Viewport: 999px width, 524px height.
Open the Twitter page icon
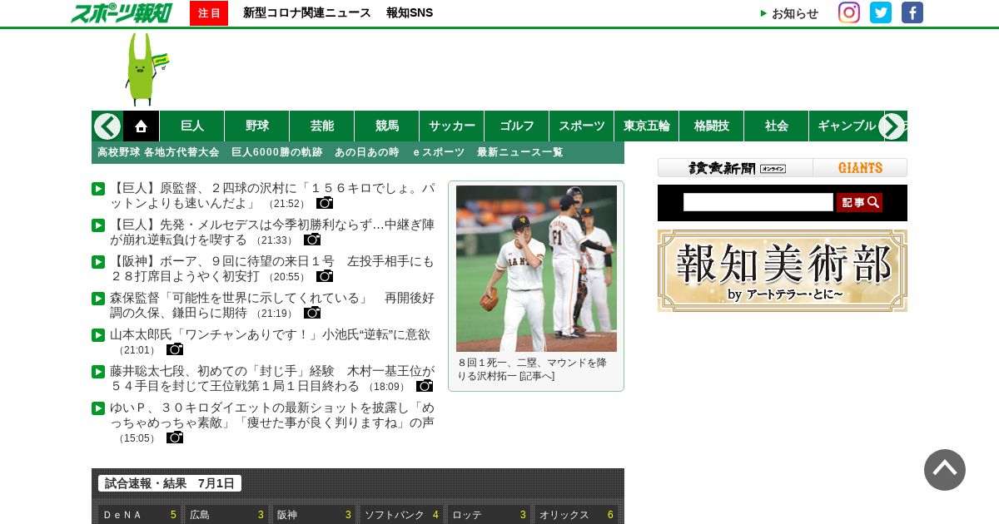coord(881,12)
